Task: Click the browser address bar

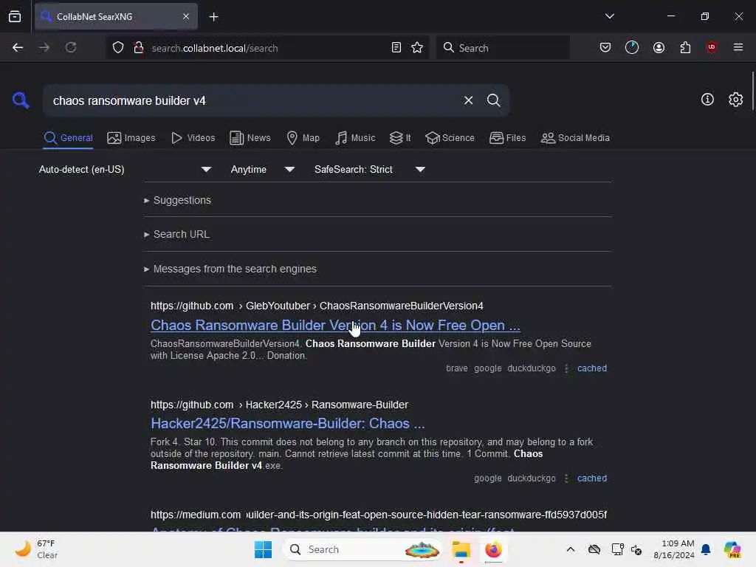Action: [x=267, y=48]
